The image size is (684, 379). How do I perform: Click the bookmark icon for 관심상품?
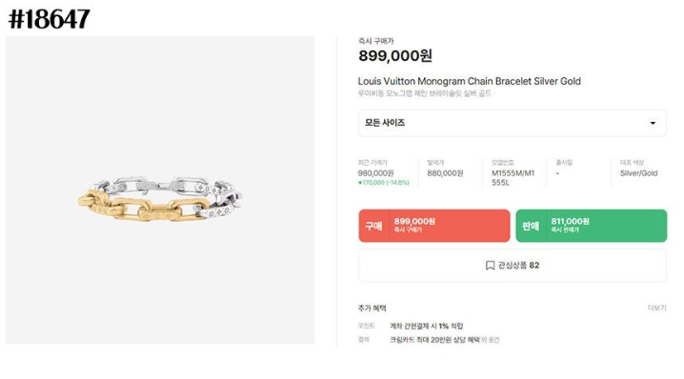(x=490, y=265)
